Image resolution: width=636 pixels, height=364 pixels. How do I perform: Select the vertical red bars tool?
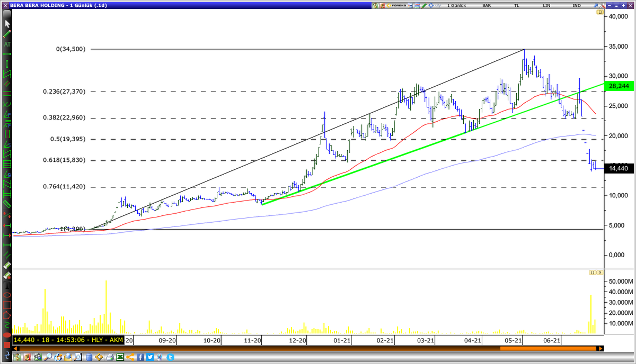pos(7,134)
